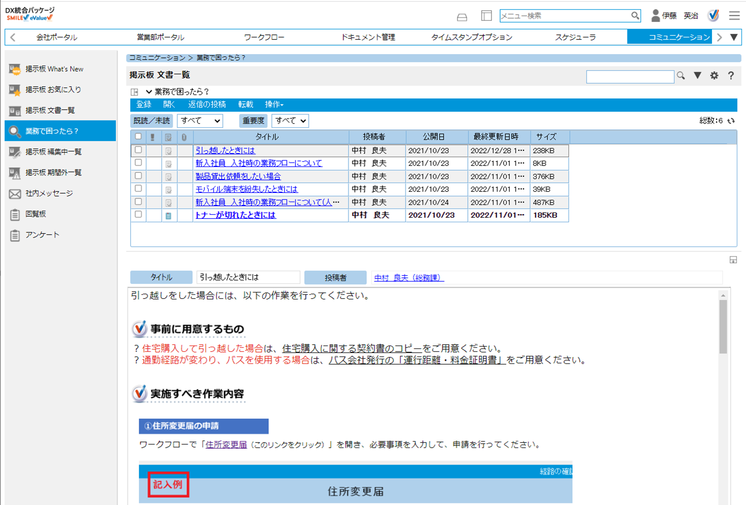Open the 操作 dropdown menu

274,105
